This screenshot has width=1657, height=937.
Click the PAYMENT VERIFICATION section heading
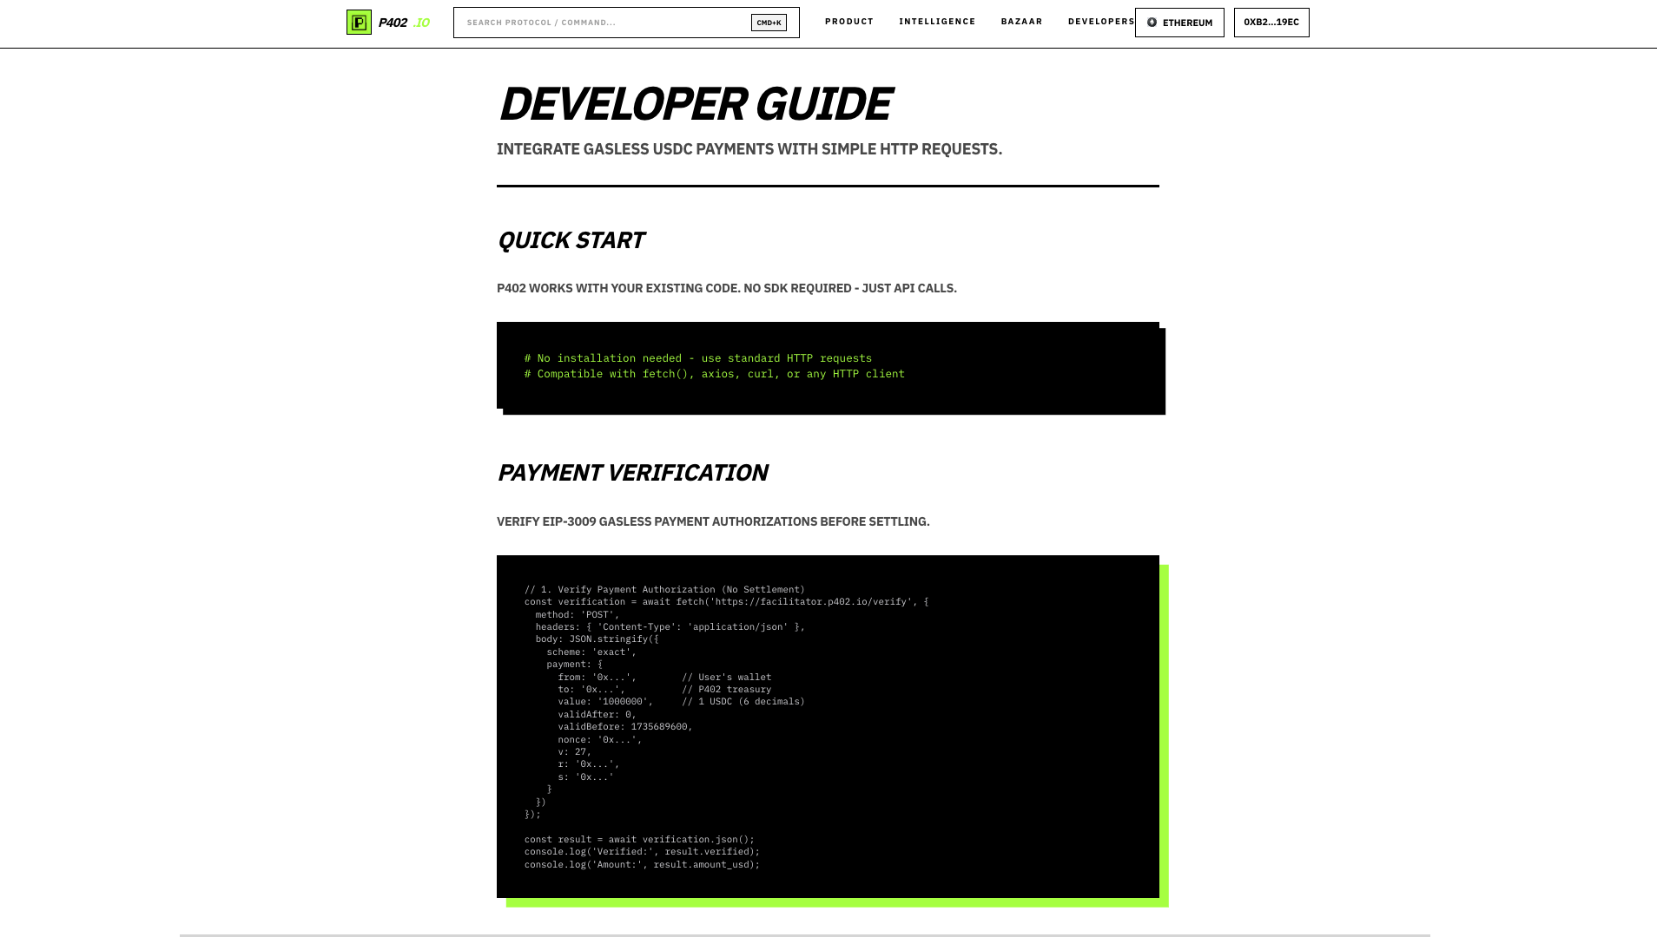tap(632, 473)
